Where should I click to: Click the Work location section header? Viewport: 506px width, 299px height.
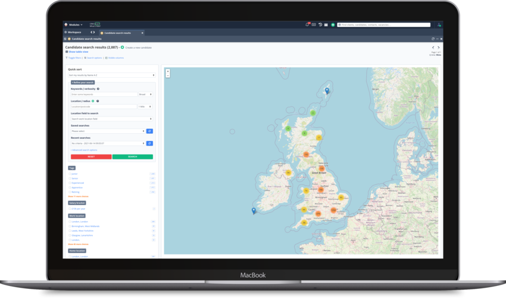pyautogui.click(x=77, y=216)
